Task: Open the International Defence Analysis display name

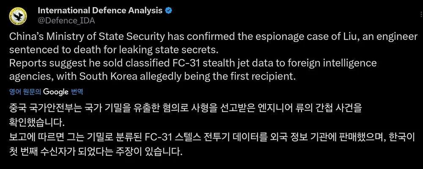Action: coord(100,11)
